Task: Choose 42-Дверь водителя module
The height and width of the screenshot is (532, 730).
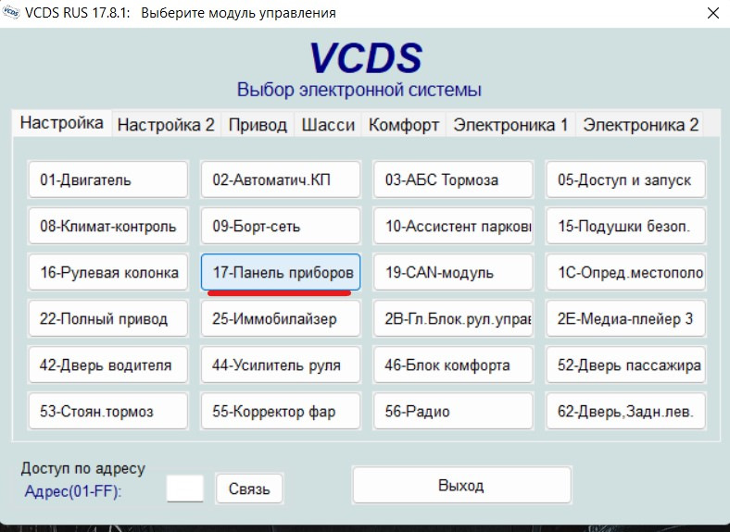Action: [x=108, y=365]
